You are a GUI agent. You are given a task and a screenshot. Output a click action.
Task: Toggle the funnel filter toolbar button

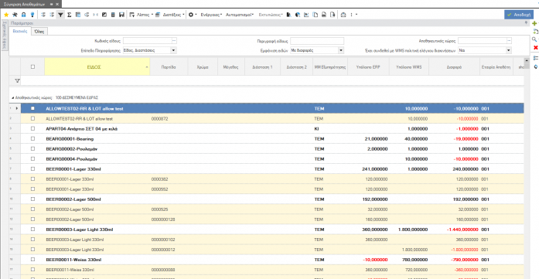click(x=60, y=15)
